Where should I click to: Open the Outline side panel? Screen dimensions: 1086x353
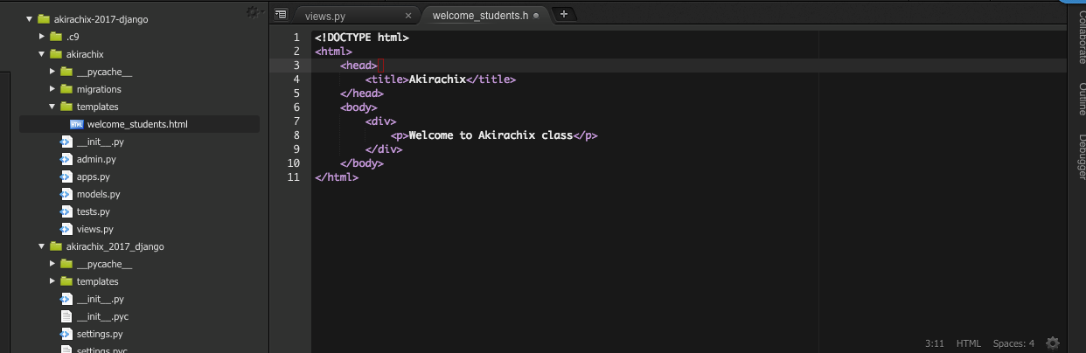pos(1082,100)
